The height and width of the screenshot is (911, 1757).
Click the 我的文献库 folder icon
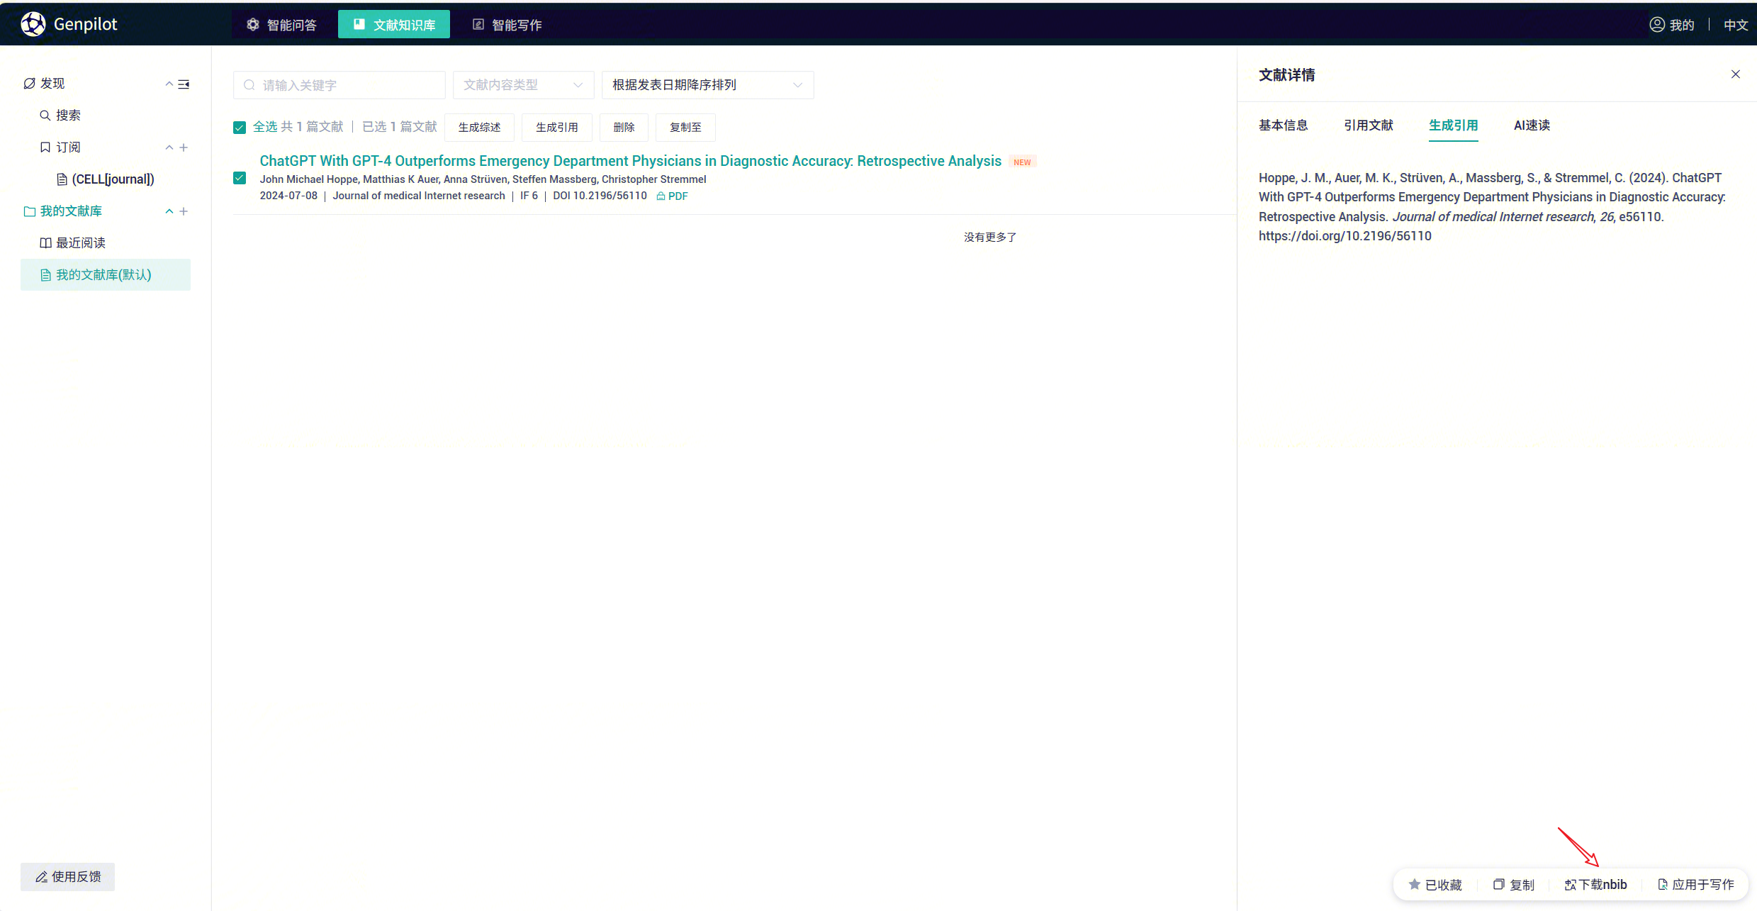pos(30,211)
